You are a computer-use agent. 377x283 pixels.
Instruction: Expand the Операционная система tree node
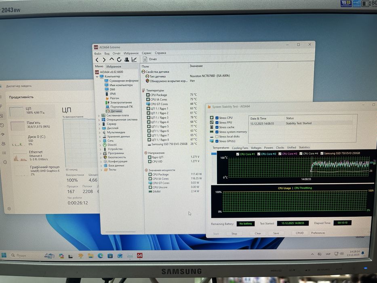[99, 120]
